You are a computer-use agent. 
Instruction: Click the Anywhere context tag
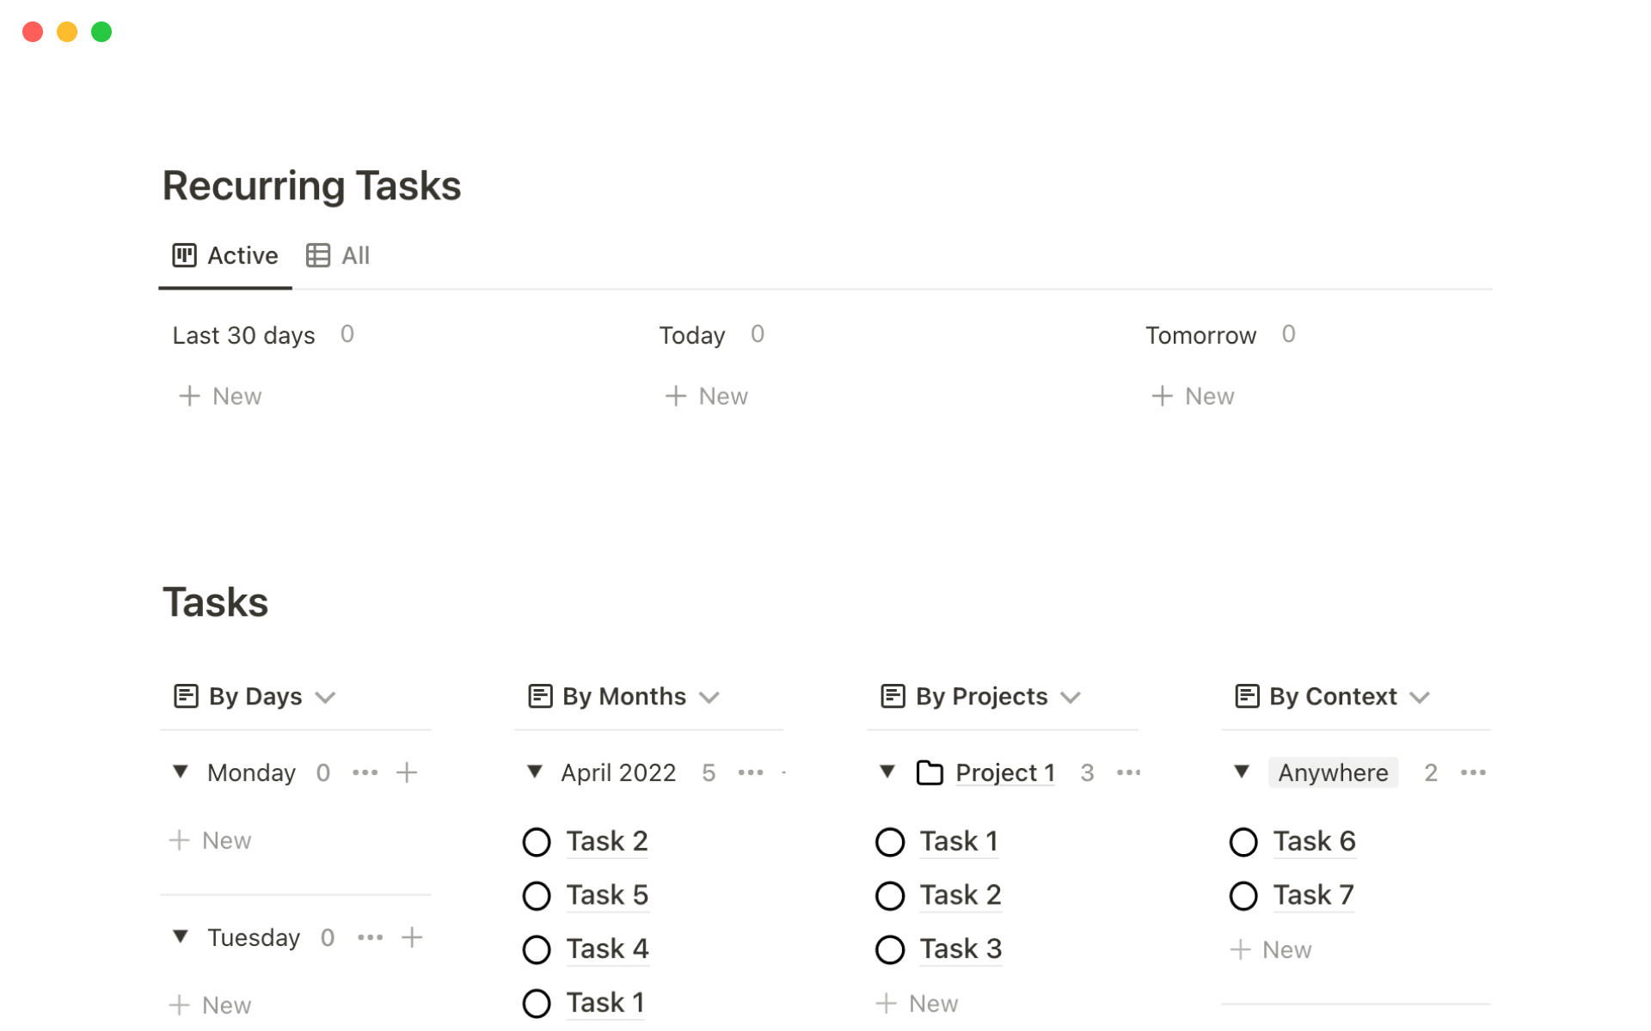(x=1333, y=772)
